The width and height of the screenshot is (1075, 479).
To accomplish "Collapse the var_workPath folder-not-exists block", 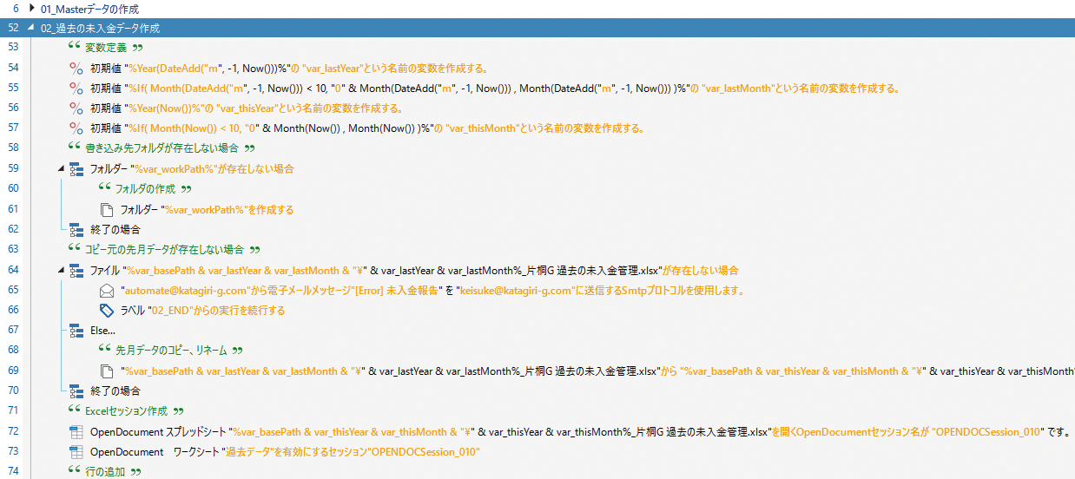I will [60, 168].
